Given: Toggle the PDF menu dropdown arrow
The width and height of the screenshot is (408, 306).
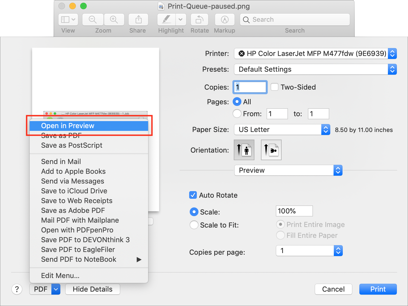Looking at the screenshot, I should [56, 289].
